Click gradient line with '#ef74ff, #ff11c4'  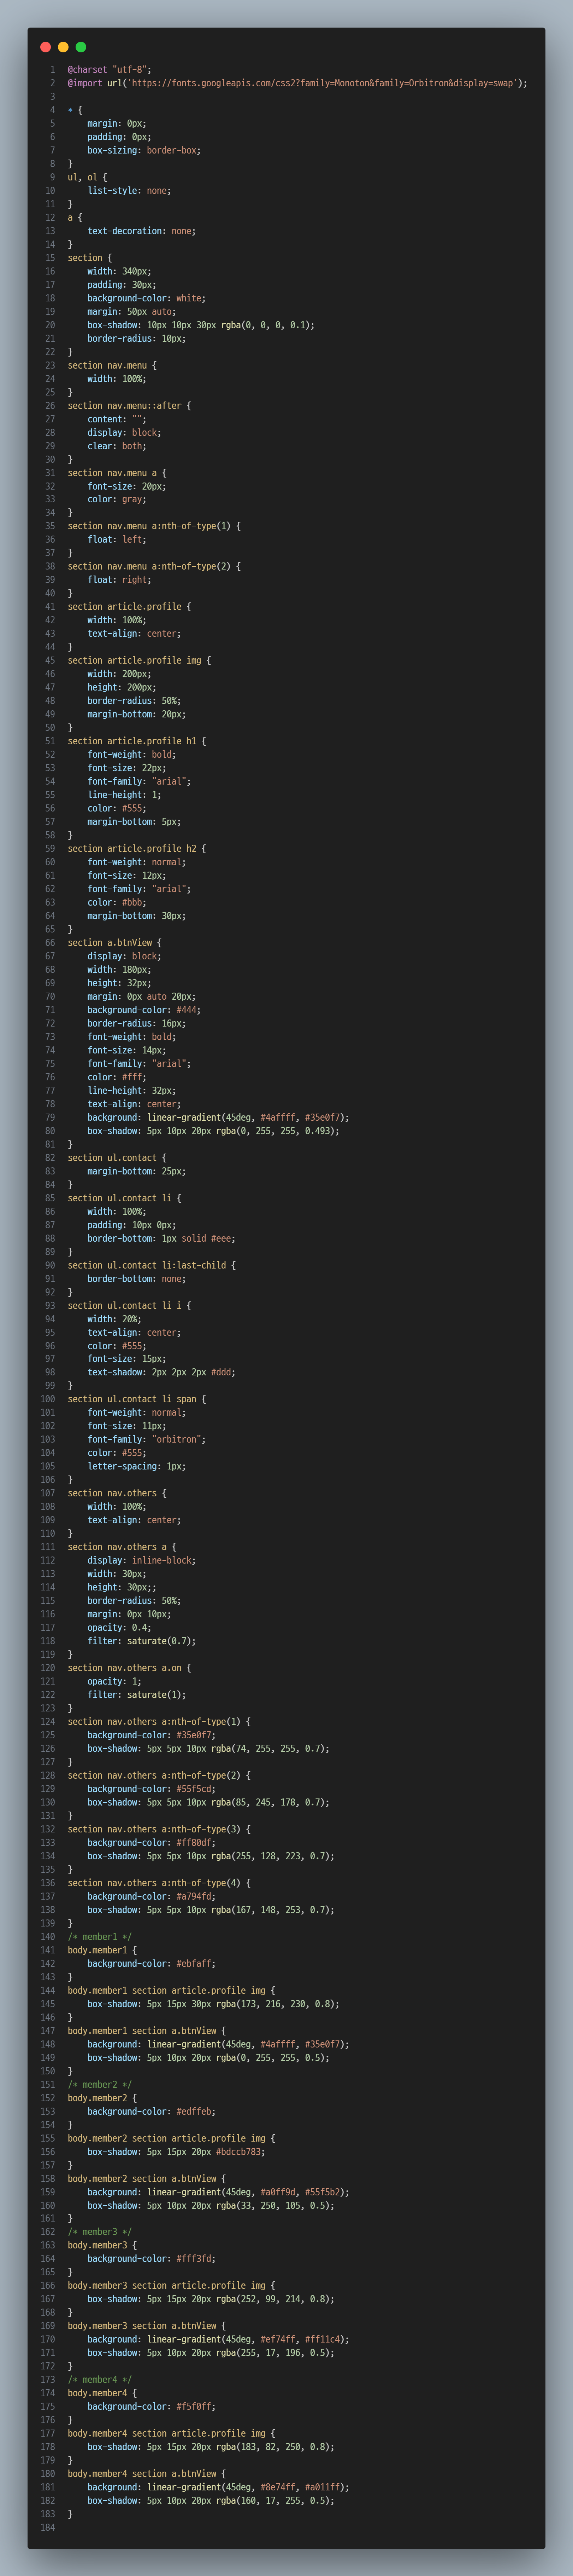[219, 2340]
